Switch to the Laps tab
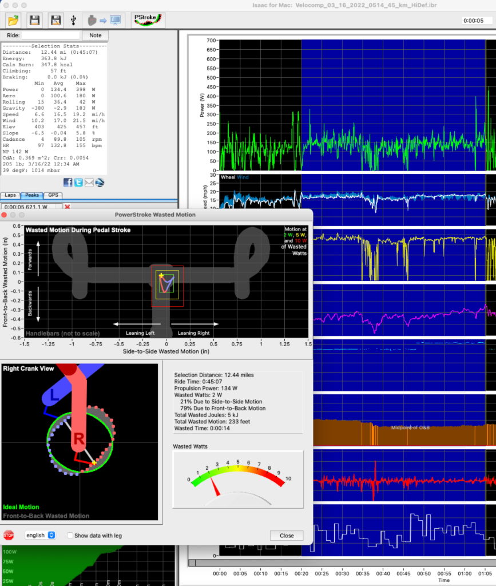Screen dimensions: 496x586 (10, 195)
